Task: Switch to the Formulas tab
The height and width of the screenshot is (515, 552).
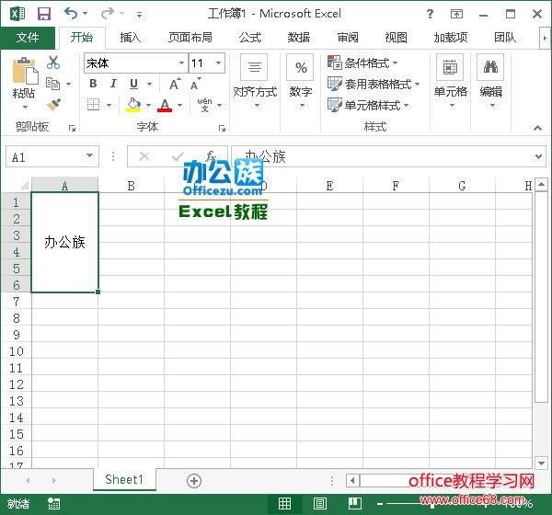Action: point(250,38)
